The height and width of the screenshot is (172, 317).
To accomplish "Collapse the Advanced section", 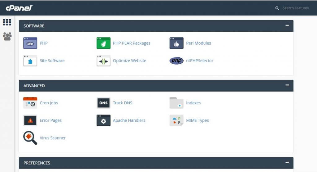I will pyautogui.click(x=287, y=85).
